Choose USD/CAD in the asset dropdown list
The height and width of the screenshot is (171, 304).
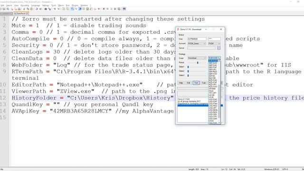coord(213,99)
